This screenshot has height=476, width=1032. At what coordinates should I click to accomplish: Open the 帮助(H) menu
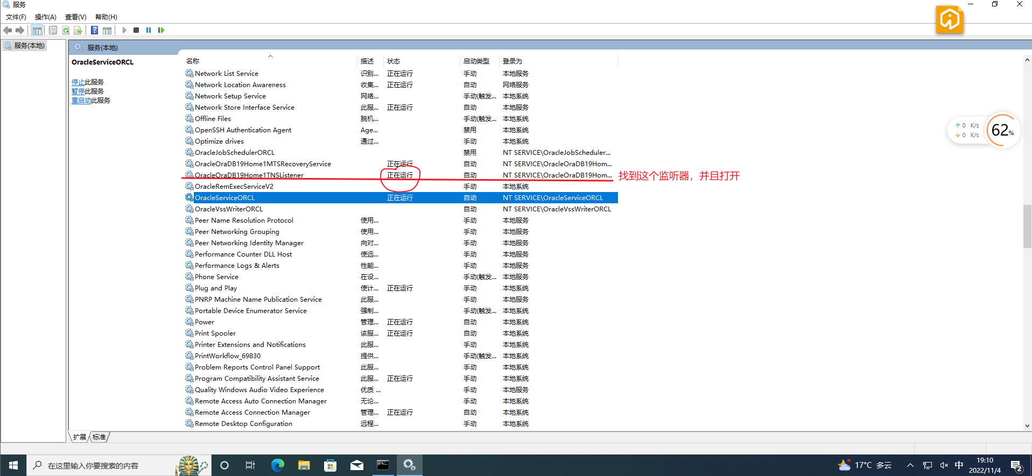106,17
